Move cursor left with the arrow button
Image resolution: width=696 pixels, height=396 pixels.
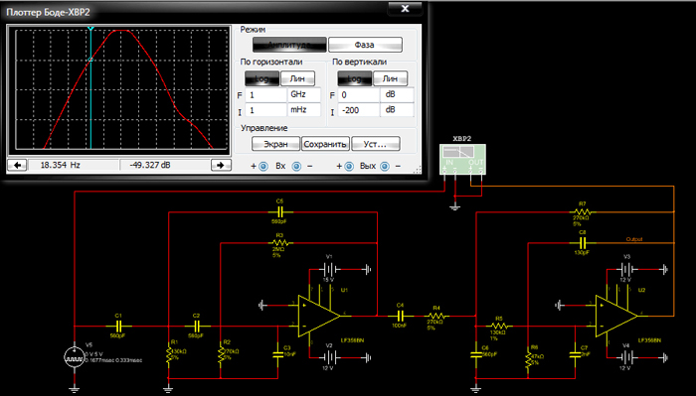17,165
